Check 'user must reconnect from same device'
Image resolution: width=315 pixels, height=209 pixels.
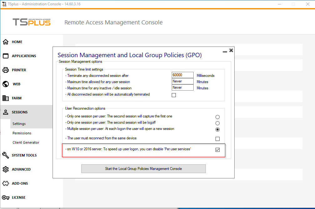217,139
